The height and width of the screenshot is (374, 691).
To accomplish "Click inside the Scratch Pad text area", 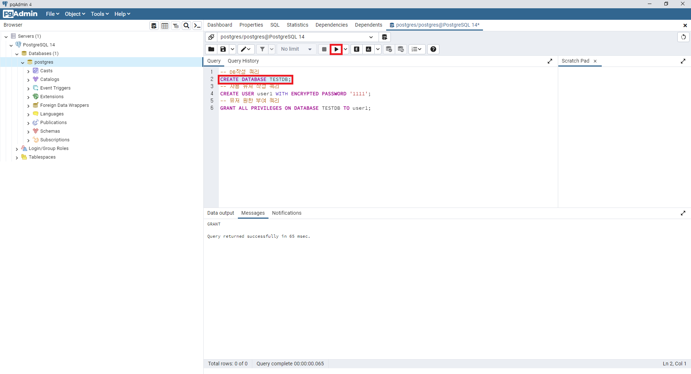I will (x=624, y=137).
